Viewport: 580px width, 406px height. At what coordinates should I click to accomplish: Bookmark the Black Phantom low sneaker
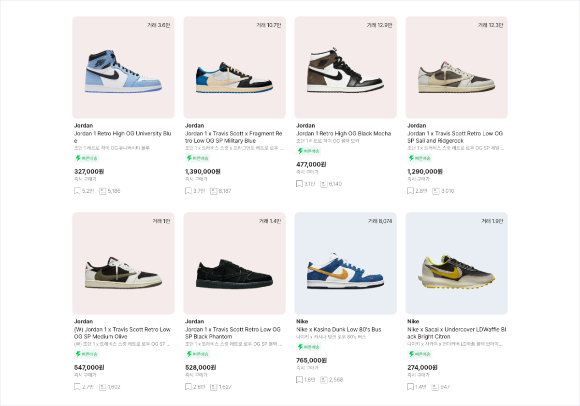click(188, 387)
